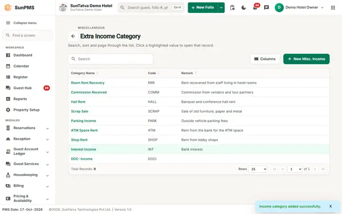The height and width of the screenshot is (214, 342).
Task: Go to previous page of the table
Action: 283,169
